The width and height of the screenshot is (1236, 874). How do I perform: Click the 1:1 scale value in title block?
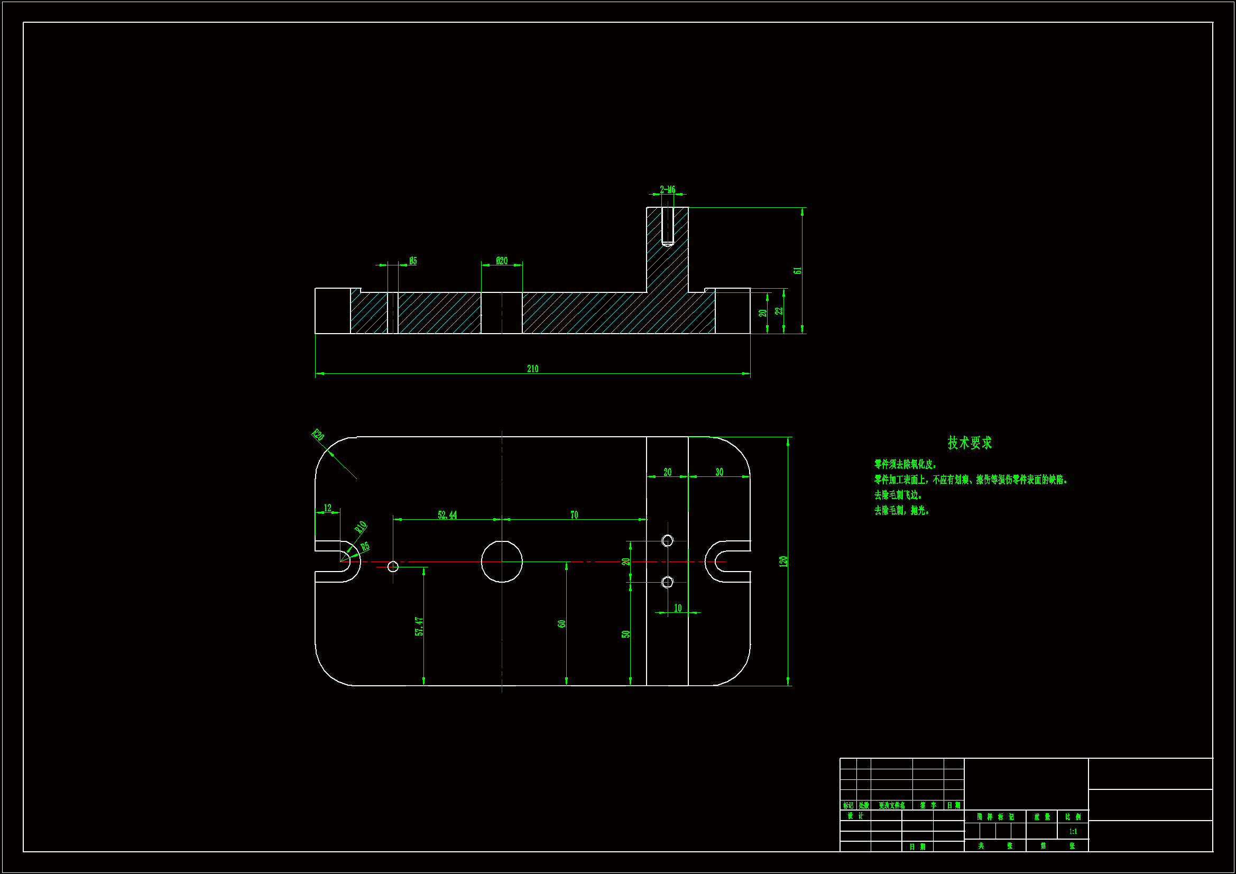(x=1073, y=832)
